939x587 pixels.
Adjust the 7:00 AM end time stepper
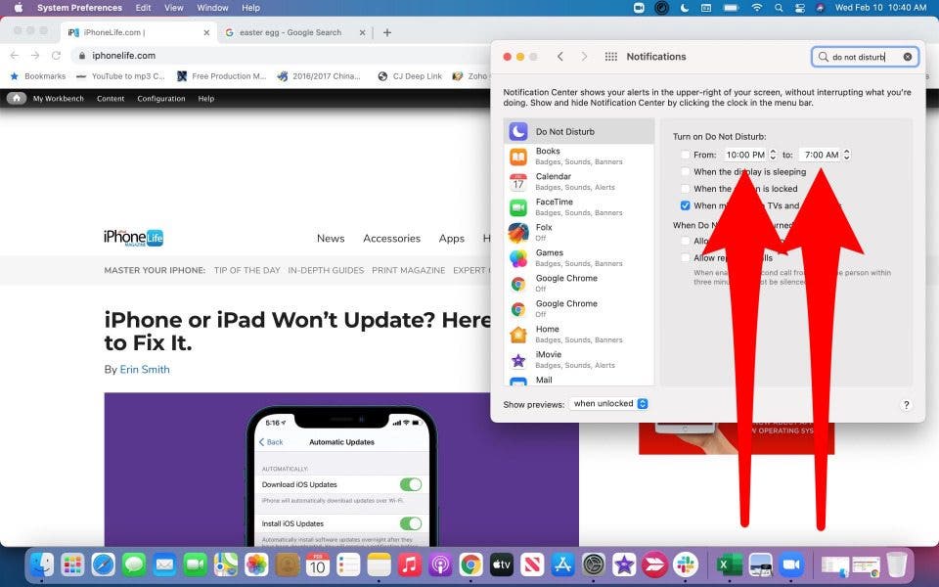(846, 155)
